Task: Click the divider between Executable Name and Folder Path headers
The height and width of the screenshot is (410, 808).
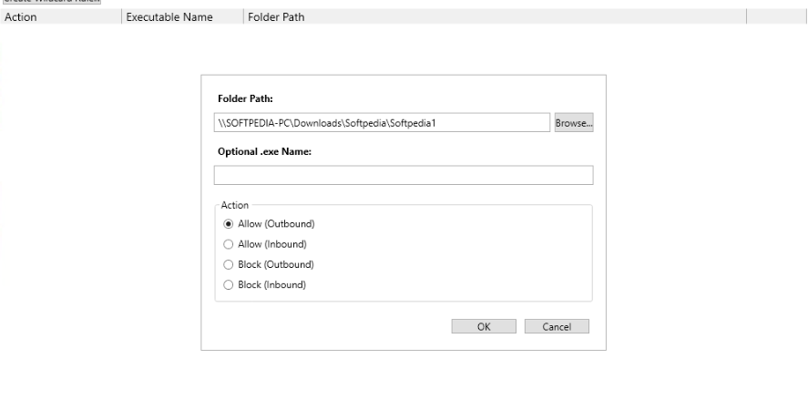Action: click(243, 16)
